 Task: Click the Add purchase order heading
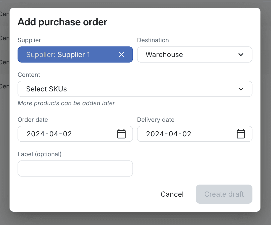point(62,22)
